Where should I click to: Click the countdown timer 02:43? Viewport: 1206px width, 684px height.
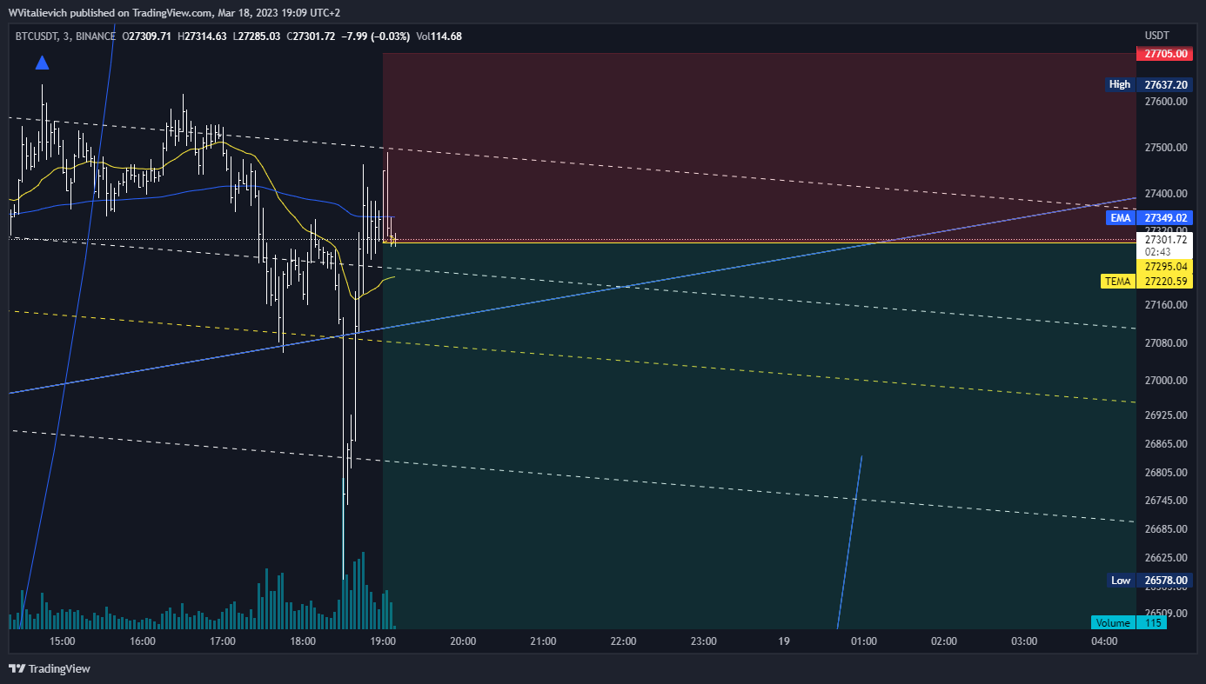click(1156, 250)
